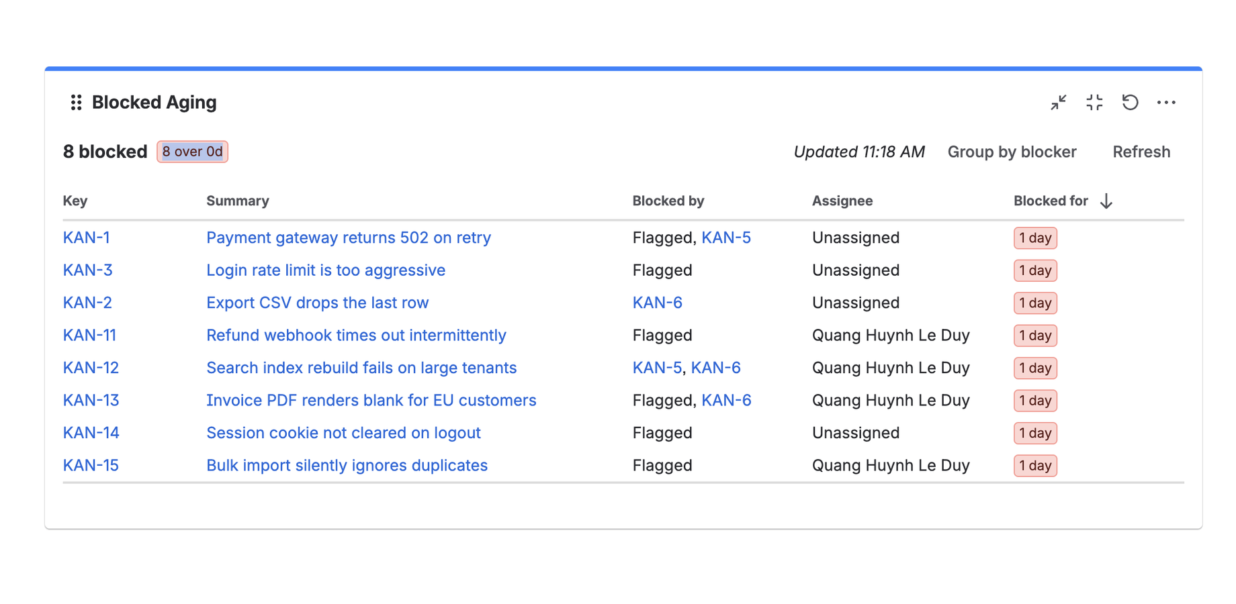Open 'Login rate limit is too aggressive'

[326, 270]
